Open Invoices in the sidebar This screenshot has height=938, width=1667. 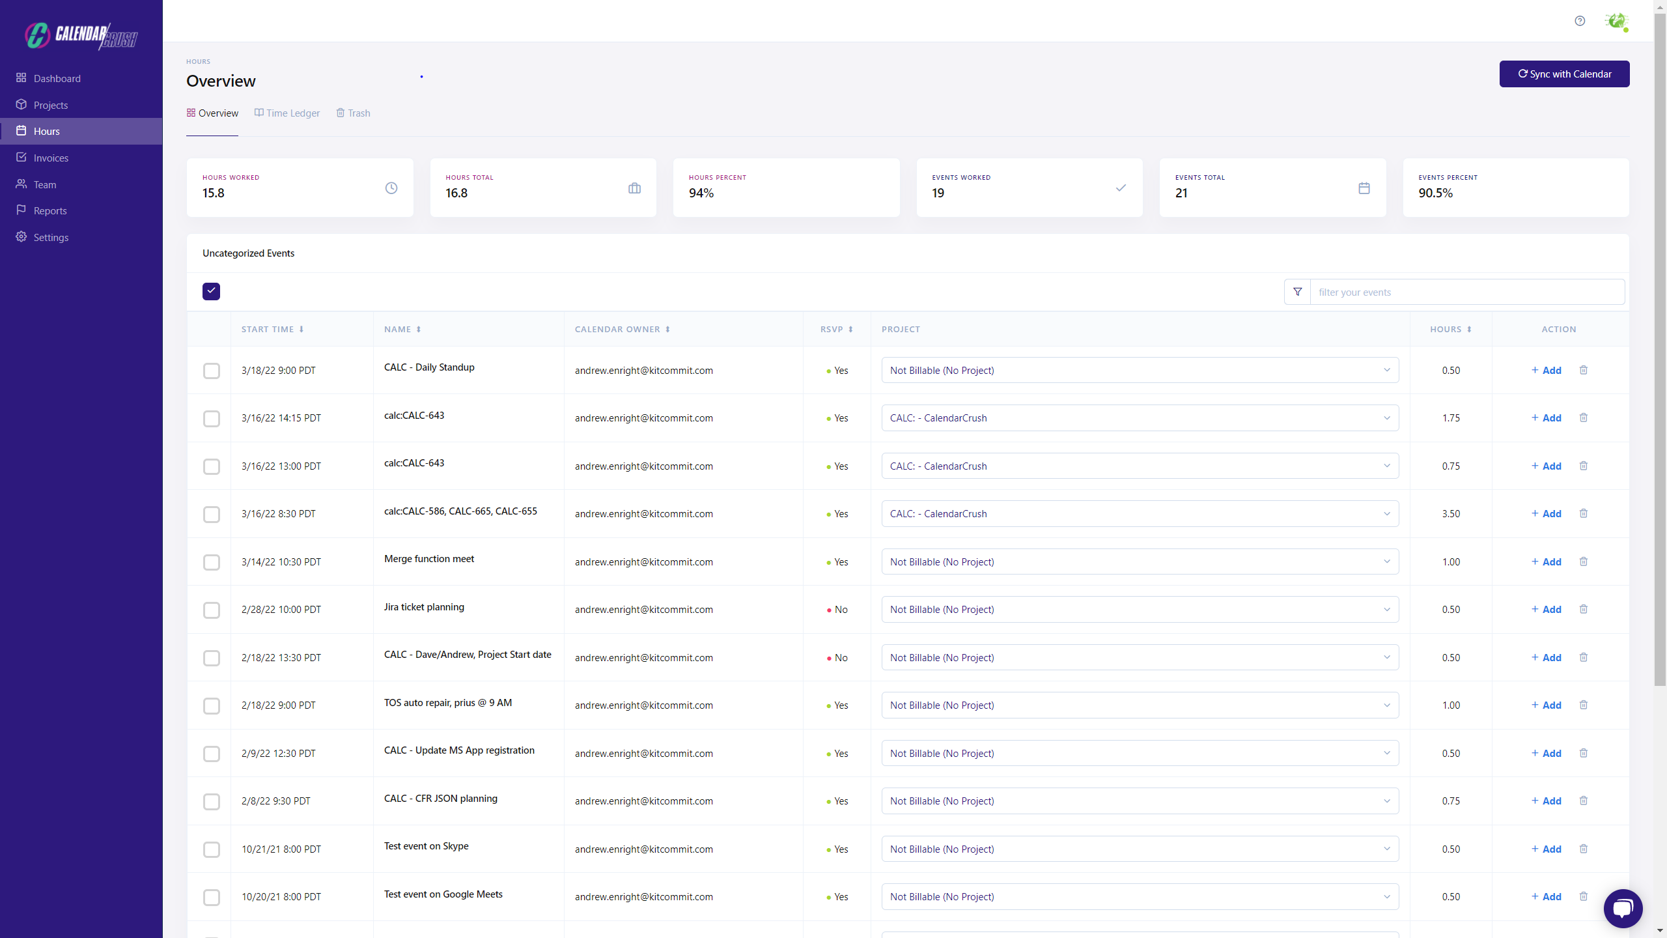pyautogui.click(x=51, y=158)
